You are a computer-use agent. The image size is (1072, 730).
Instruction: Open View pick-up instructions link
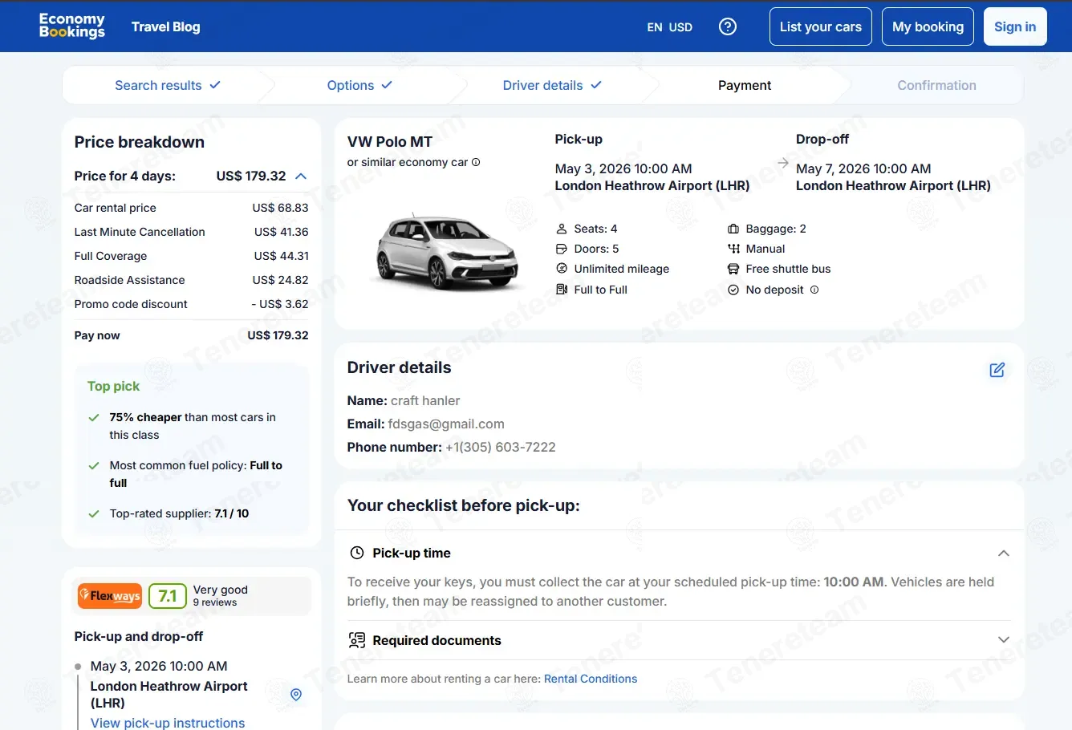coord(168,723)
